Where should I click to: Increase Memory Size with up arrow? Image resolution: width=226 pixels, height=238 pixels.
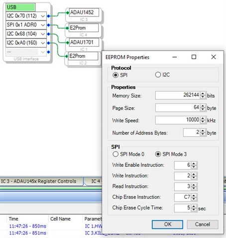(203, 93)
